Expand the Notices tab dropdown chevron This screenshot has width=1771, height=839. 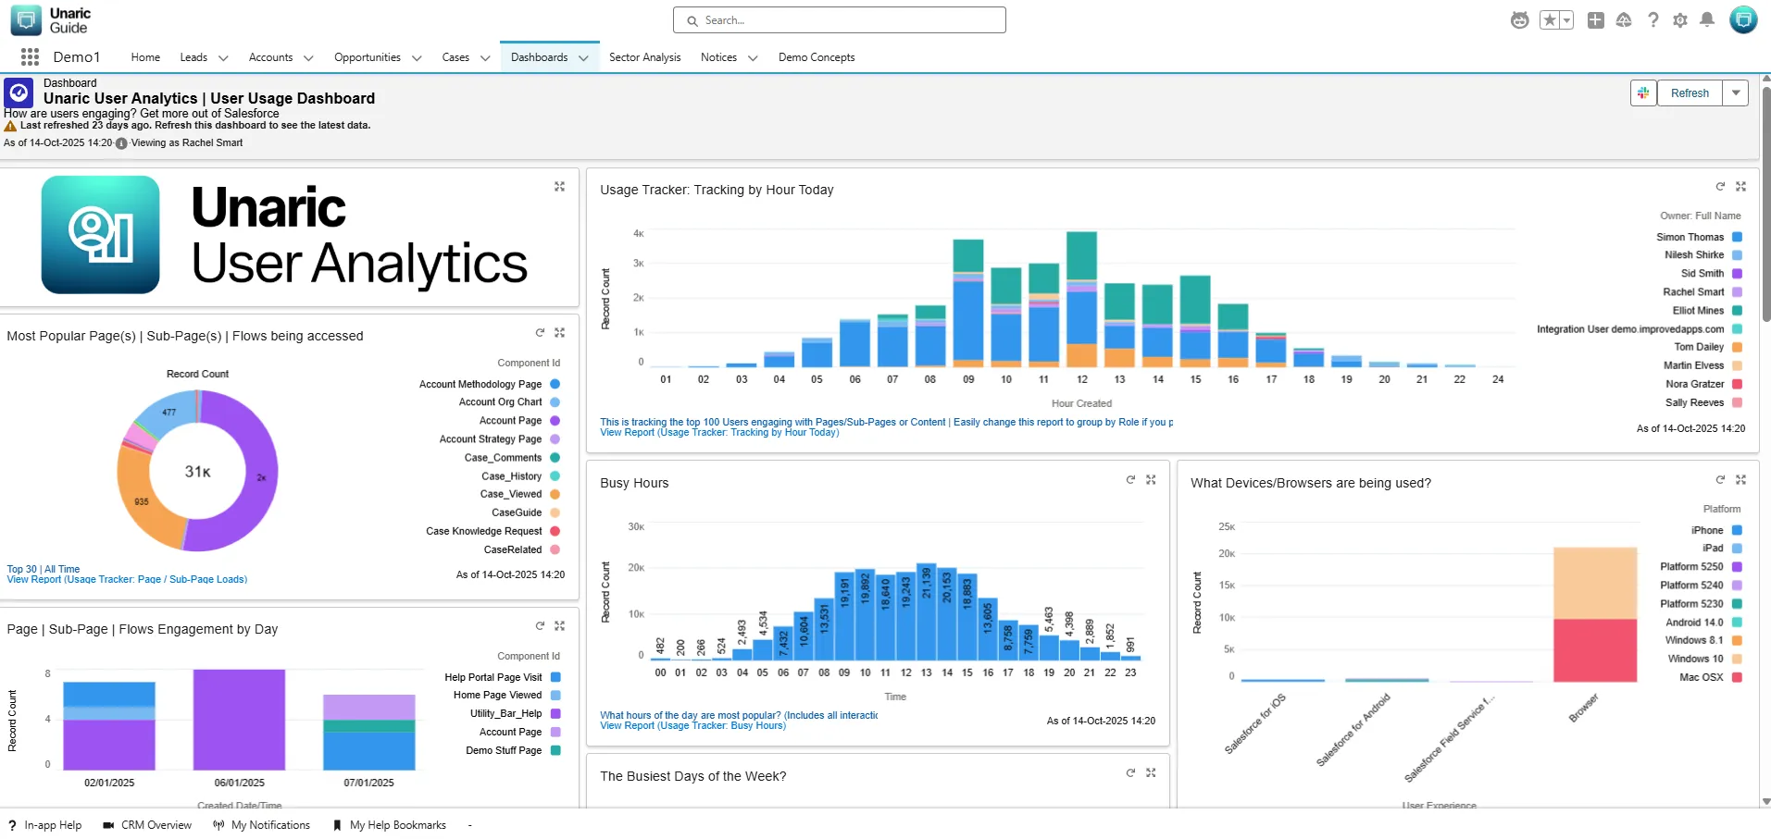(753, 58)
